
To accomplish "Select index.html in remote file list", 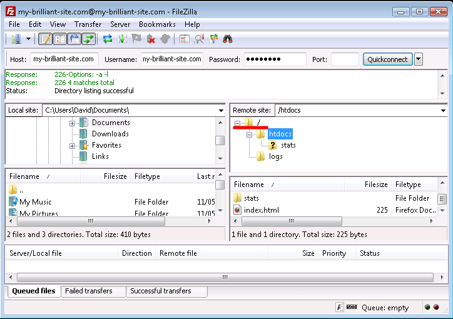I will (x=261, y=210).
